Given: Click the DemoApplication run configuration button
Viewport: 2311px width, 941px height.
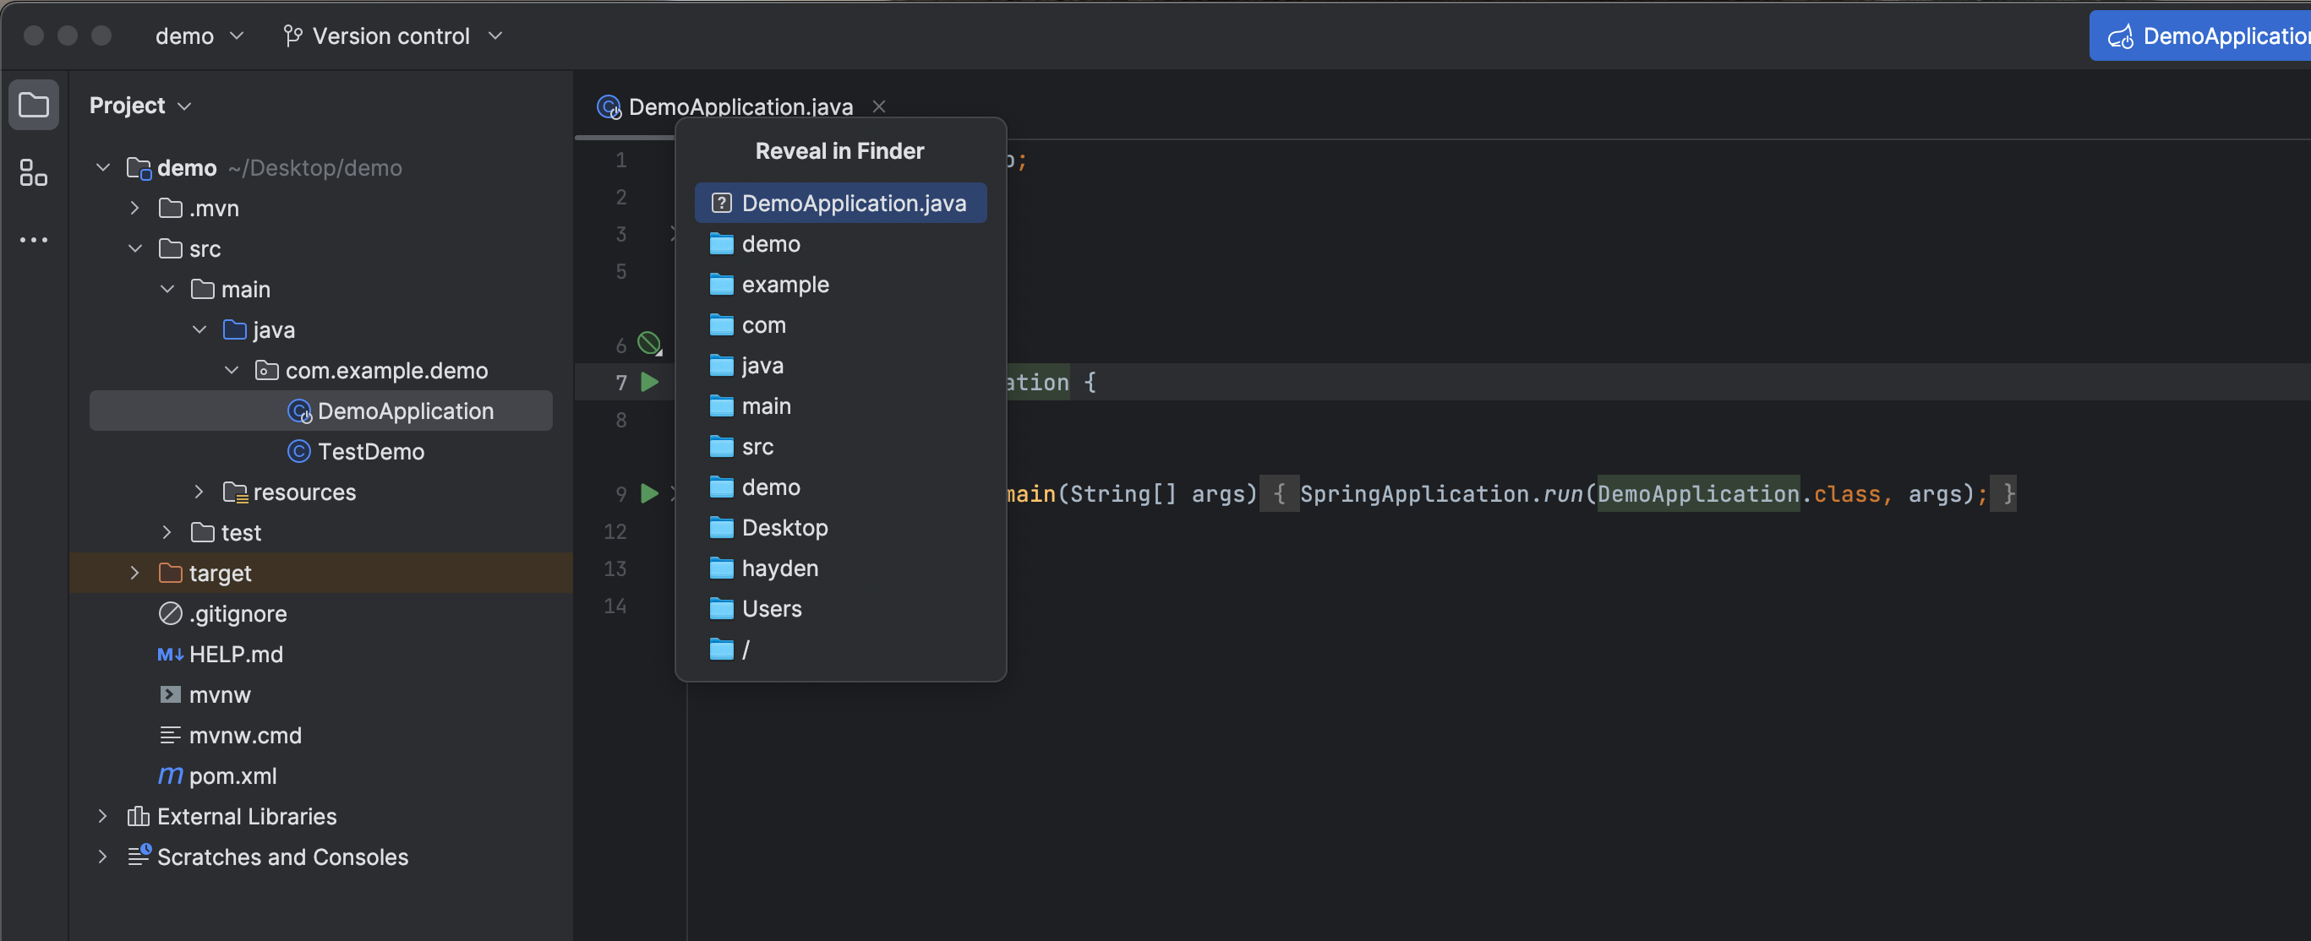Looking at the screenshot, I should (x=2207, y=35).
